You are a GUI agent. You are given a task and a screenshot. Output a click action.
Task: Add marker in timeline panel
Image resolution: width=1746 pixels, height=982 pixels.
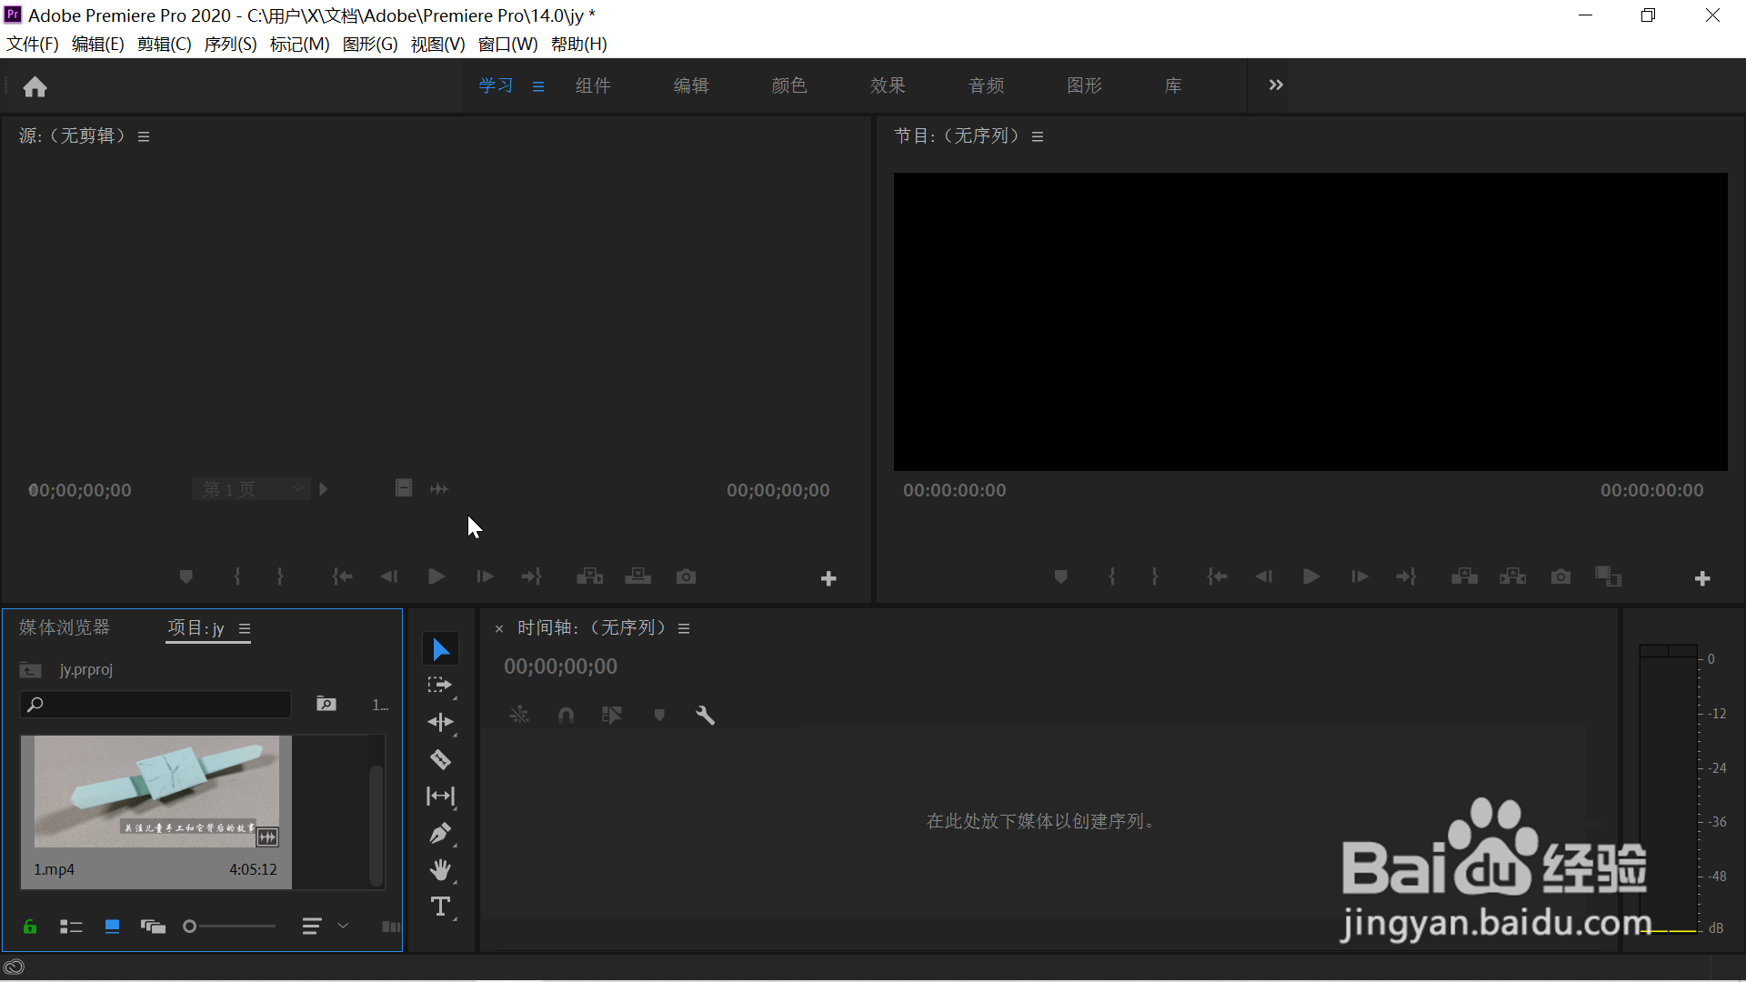659,716
